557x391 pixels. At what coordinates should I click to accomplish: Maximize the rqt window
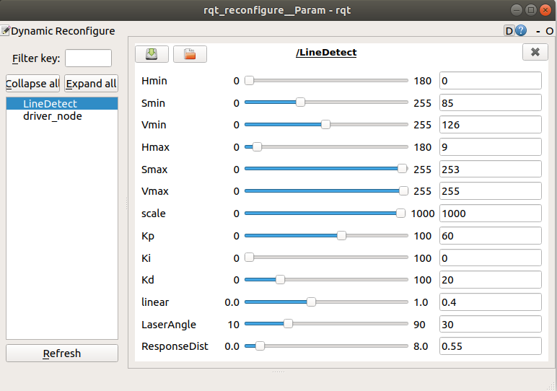(531, 10)
